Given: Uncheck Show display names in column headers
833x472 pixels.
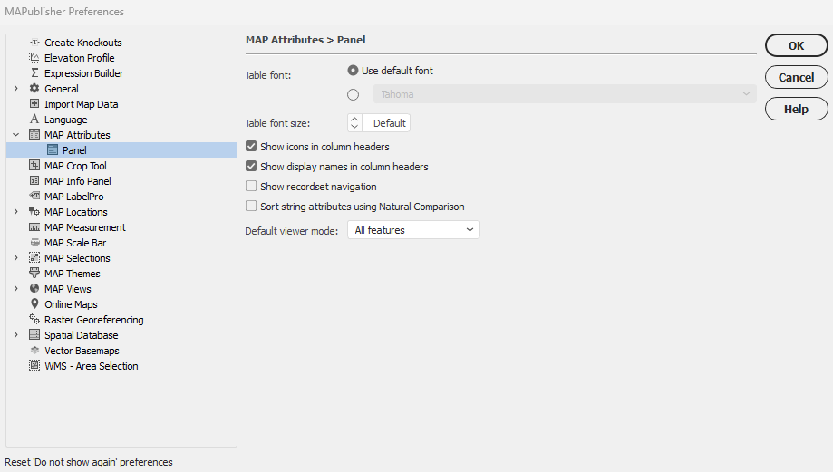Looking at the screenshot, I should (x=251, y=166).
